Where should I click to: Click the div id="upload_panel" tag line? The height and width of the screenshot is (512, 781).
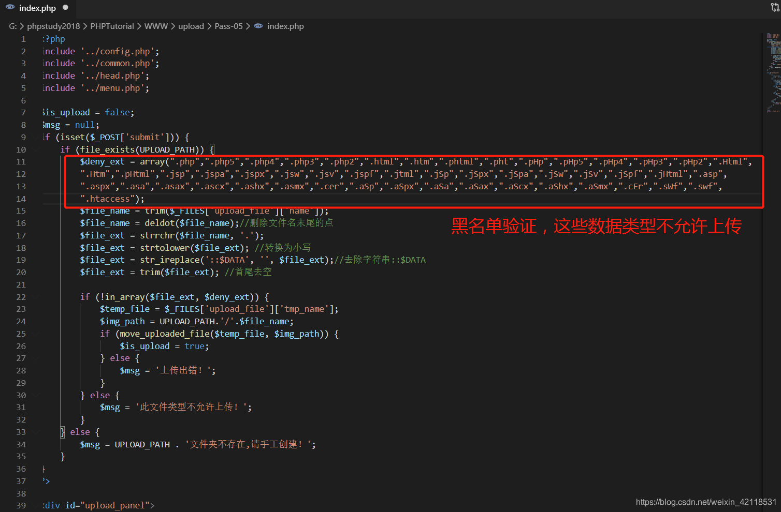(x=98, y=505)
